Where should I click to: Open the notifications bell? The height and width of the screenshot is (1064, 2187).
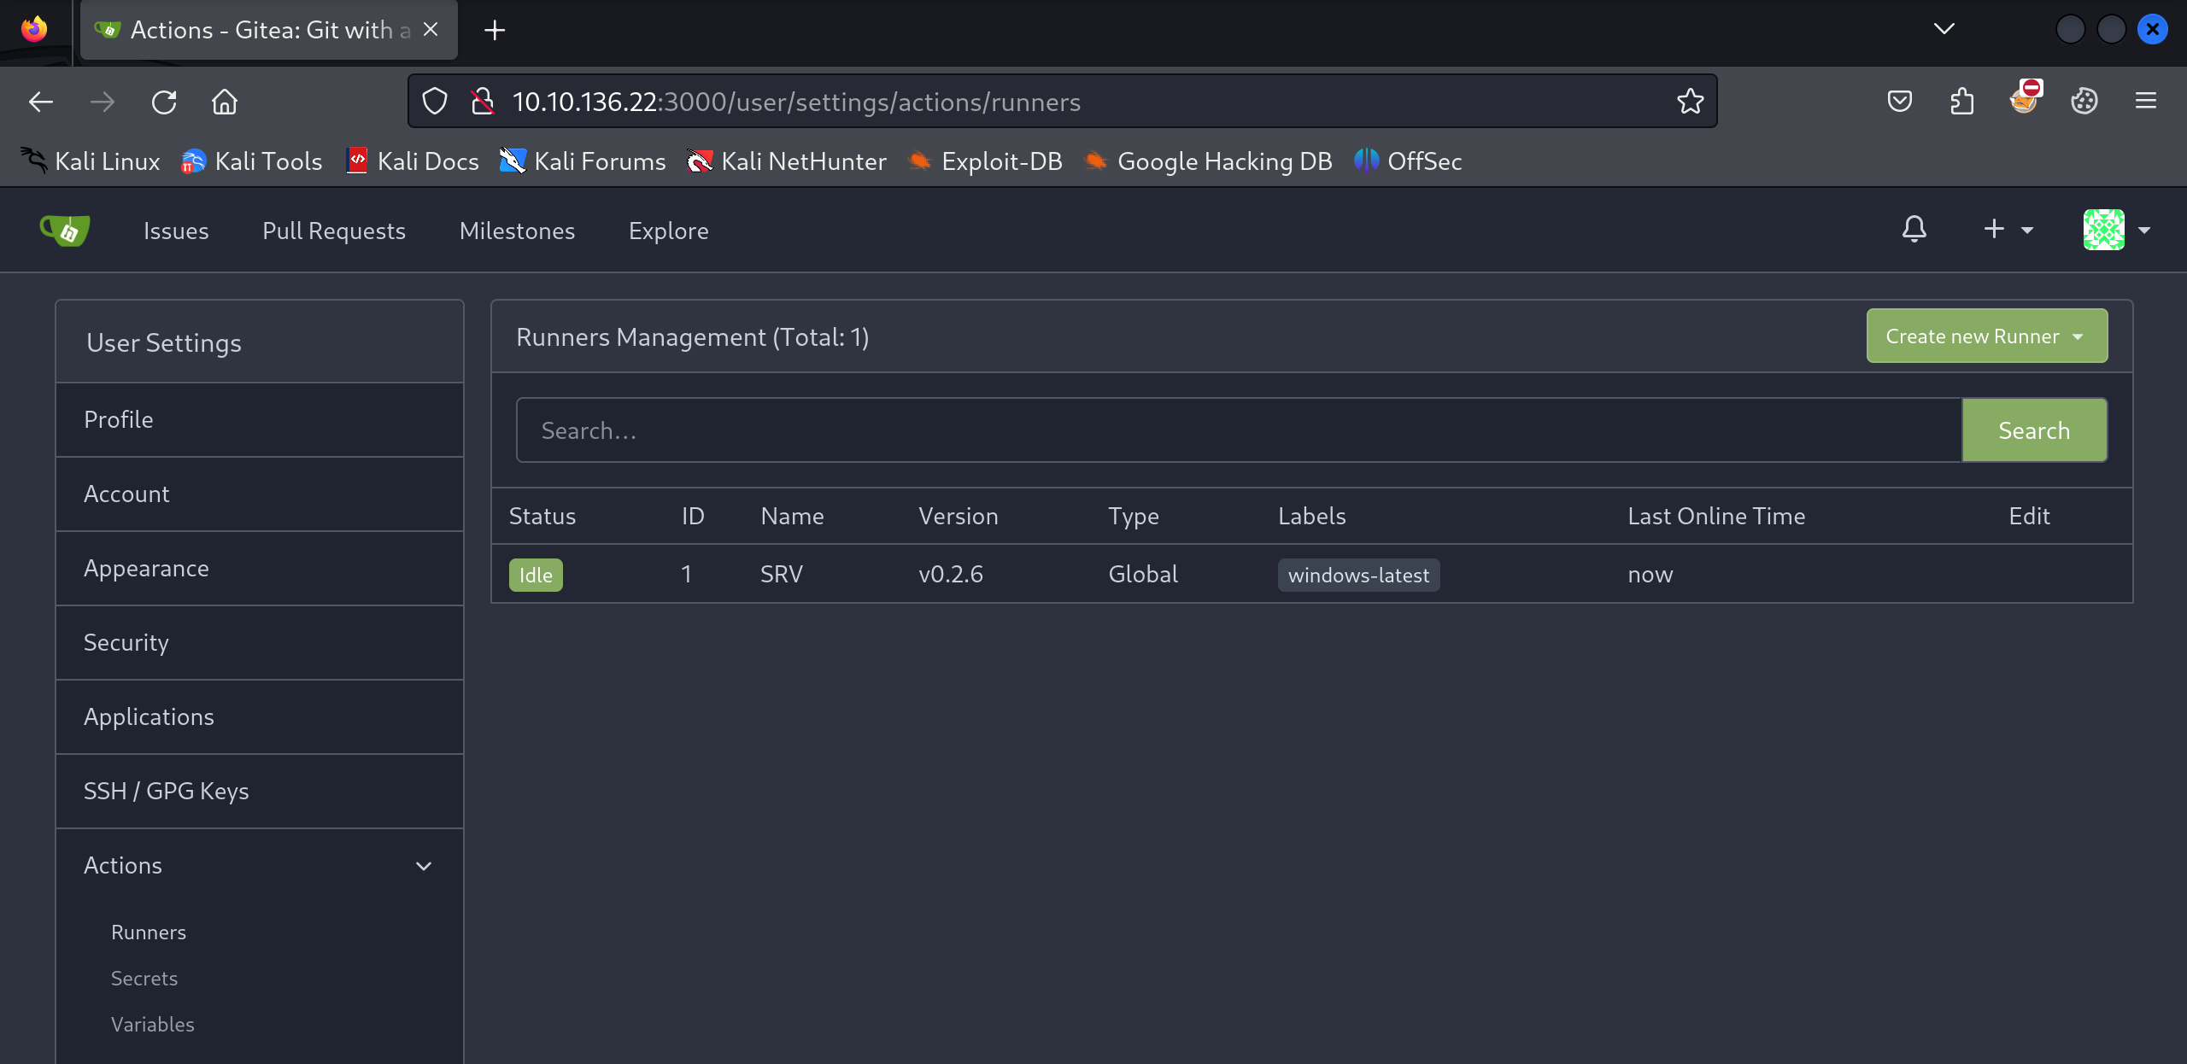1914,229
